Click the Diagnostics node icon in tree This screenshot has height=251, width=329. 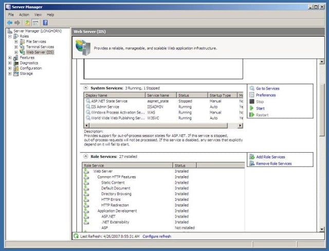tap(16, 63)
